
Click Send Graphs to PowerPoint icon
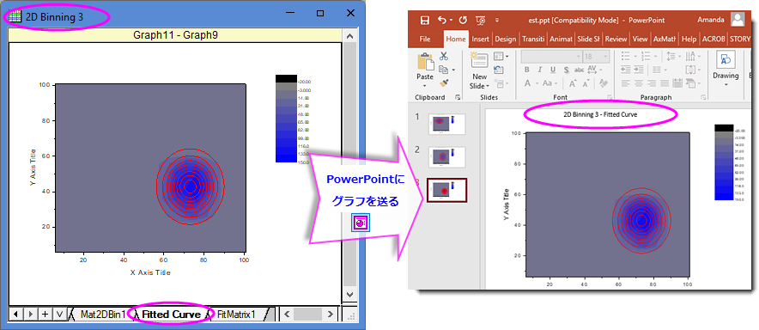[x=361, y=223]
